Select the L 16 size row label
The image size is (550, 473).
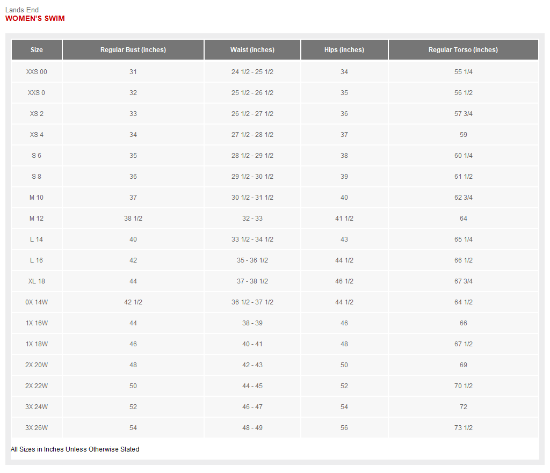coord(37,260)
